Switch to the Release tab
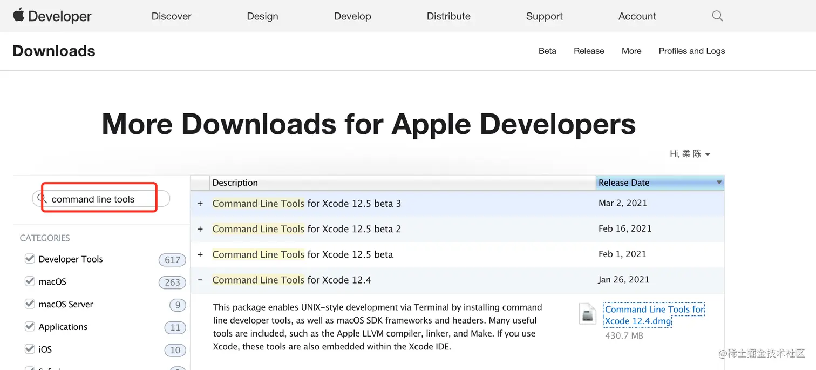The height and width of the screenshot is (370, 816). (x=589, y=51)
